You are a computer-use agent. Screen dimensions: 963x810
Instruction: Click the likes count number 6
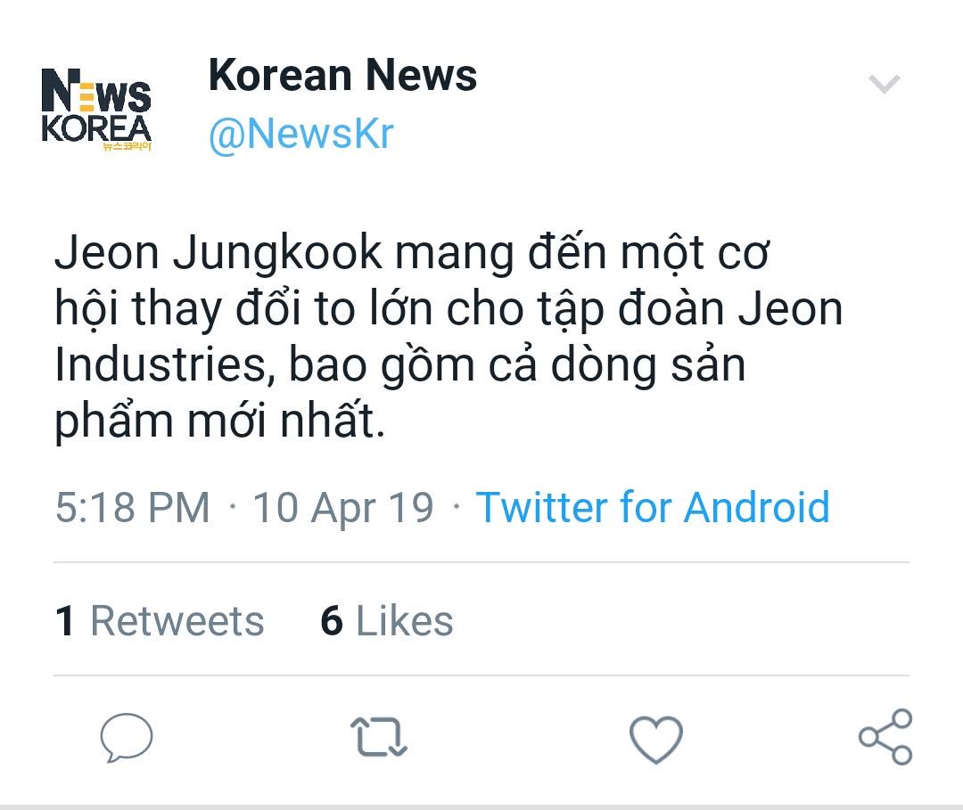(x=332, y=621)
